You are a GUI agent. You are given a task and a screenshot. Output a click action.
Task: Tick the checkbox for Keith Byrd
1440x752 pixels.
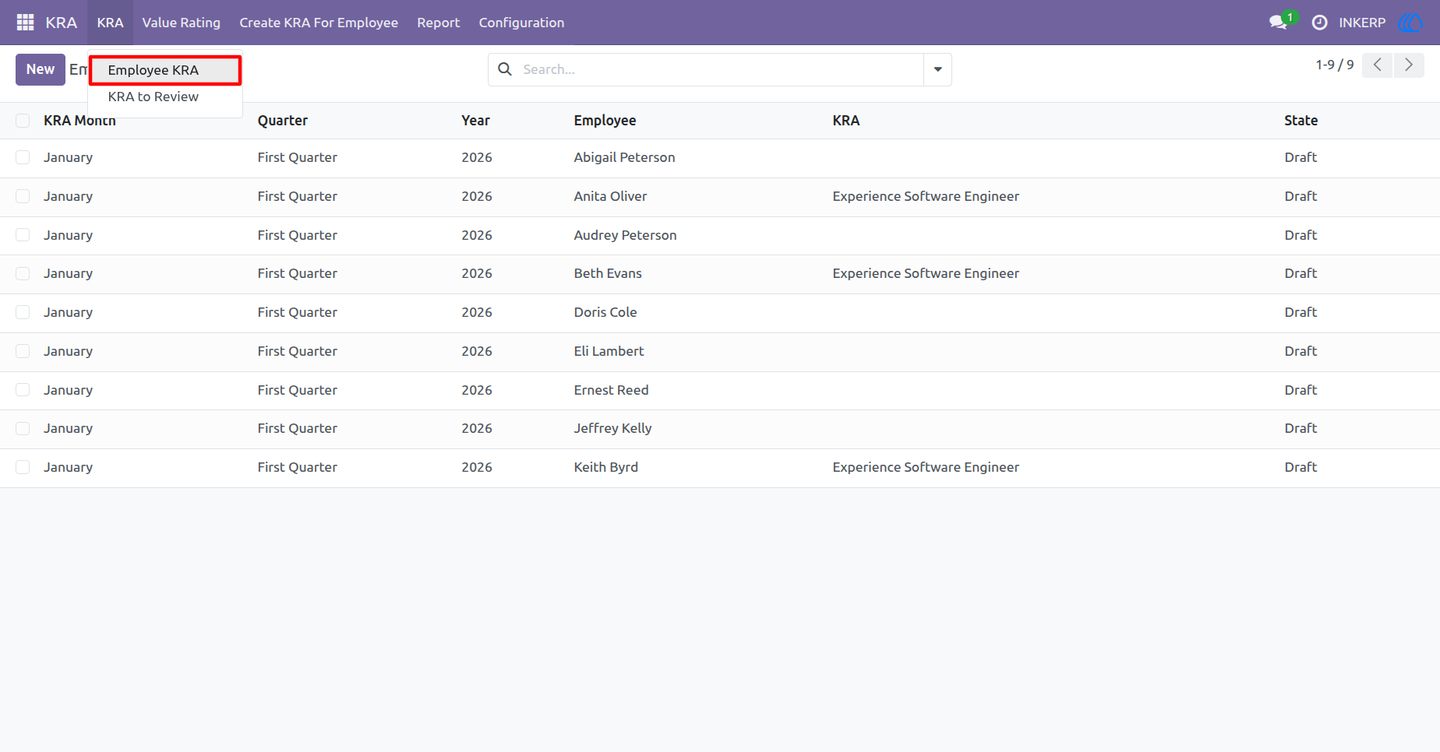click(23, 467)
